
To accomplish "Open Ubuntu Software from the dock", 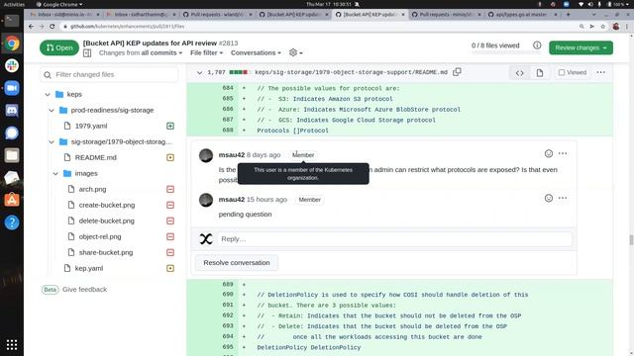I will pyautogui.click(x=12, y=200).
